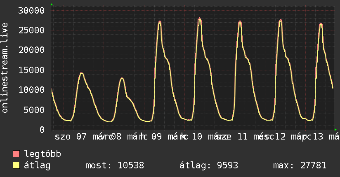Click the green arrow atop the Y axis
Screen dimensions: 340x177
(x=52, y=5)
